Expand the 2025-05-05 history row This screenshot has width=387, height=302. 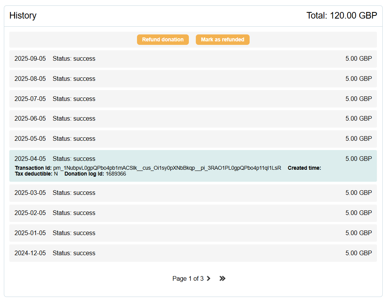coord(193,139)
